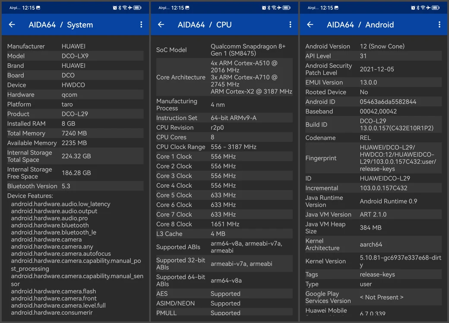Viewport: 449px width, 323px height.
Task: Select Instruction Set 64-bit ARMv9-A row
Action: (224, 118)
